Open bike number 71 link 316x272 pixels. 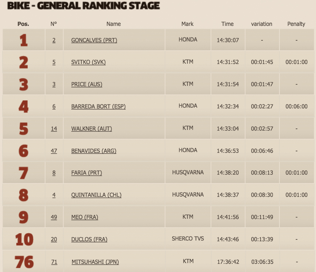[54, 262]
